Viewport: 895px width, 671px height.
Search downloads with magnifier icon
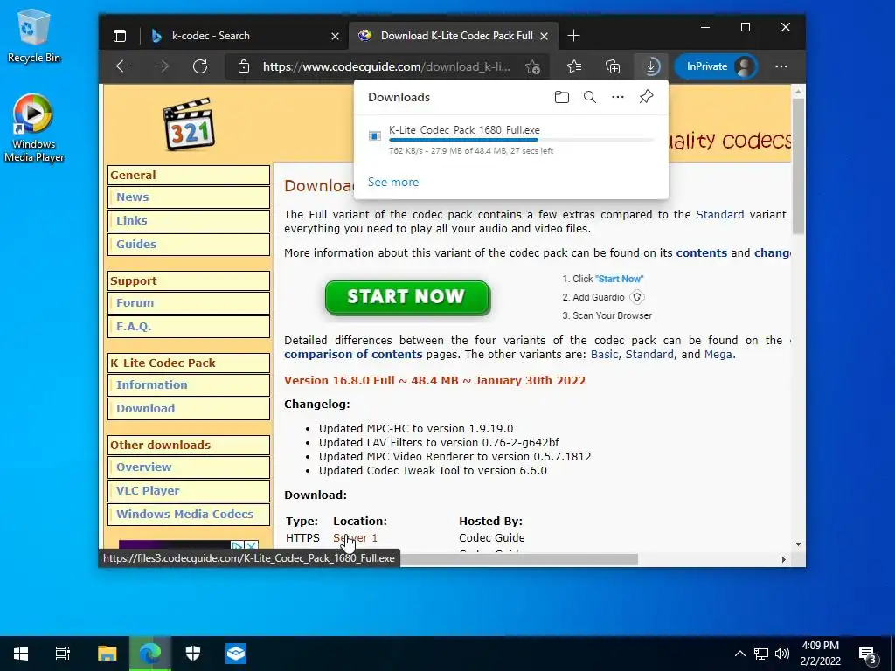point(590,97)
